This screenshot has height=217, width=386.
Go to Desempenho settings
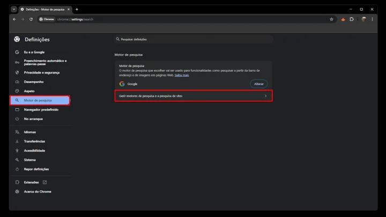click(34, 82)
